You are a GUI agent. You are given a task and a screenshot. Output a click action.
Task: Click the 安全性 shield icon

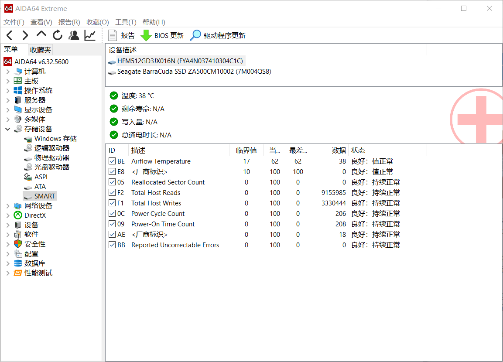tap(18, 244)
